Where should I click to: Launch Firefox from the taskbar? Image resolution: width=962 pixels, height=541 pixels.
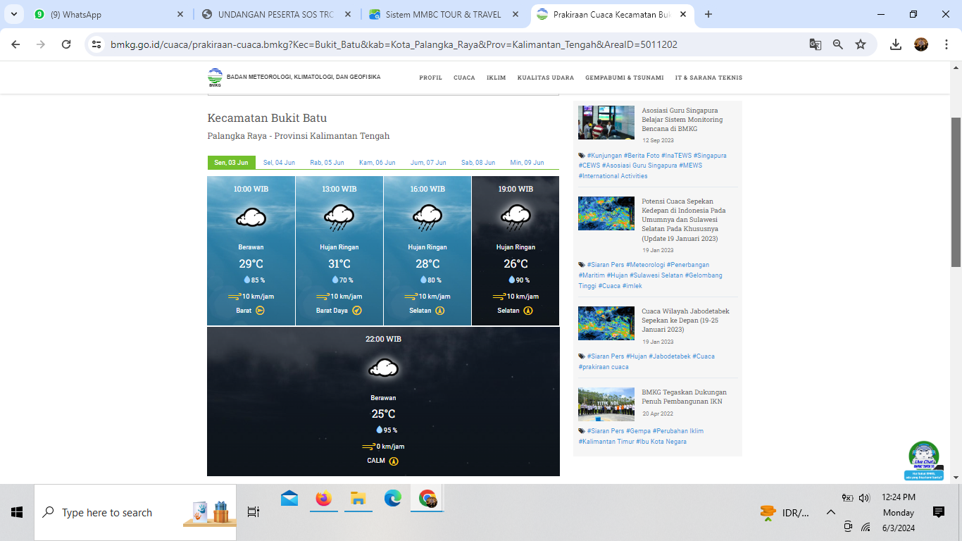coord(323,499)
